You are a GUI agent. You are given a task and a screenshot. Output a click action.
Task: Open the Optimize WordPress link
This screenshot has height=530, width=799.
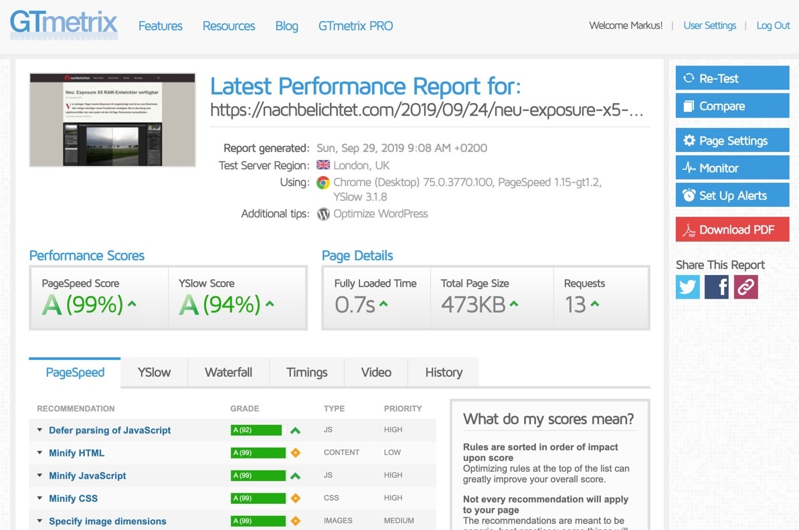coord(380,214)
